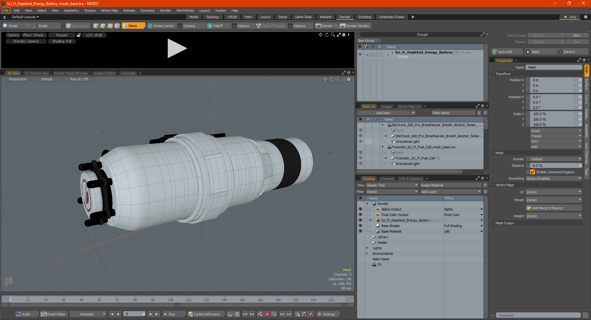Expand the Lights tree entry
The height and width of the screenshot is (320, 591).
(367, 248)
